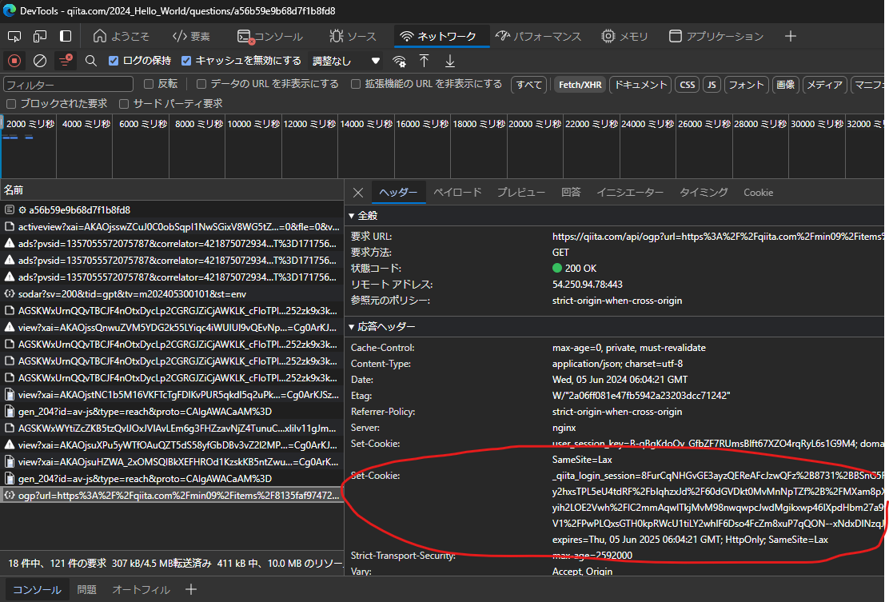Viewport: 889px width, 602px height.
Task: Switch to ヘッダー details tab
Action: point(398,193)
